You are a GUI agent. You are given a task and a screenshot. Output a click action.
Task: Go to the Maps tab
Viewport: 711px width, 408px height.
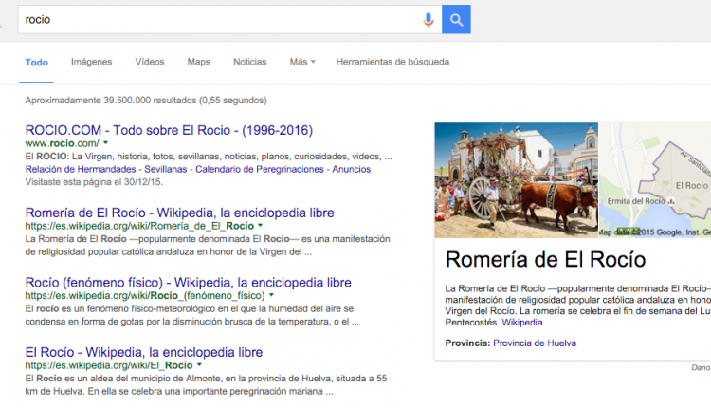tap(199, 62)
